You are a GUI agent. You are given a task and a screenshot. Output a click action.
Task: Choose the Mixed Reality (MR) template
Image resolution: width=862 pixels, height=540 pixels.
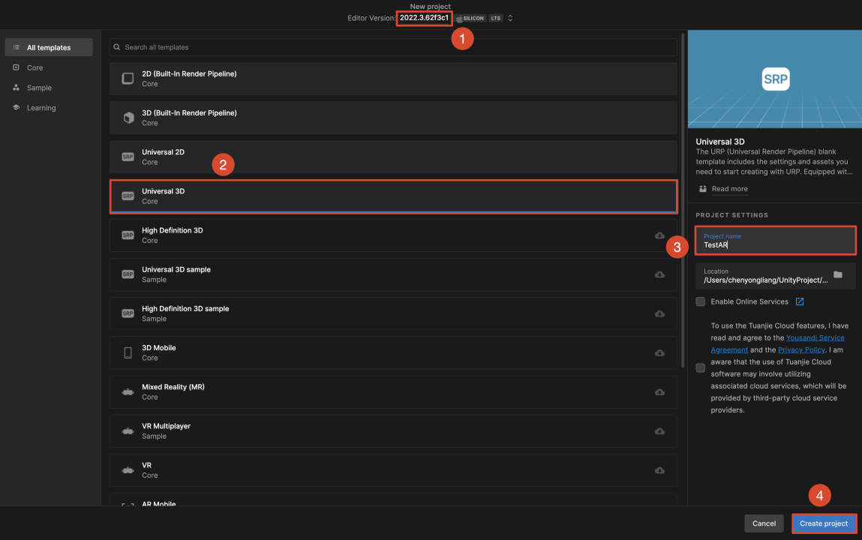393,391
